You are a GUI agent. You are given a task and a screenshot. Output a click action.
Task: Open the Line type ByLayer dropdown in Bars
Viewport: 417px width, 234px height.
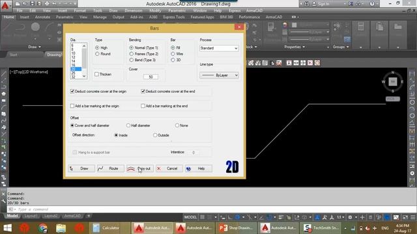(x=219, y=75)
